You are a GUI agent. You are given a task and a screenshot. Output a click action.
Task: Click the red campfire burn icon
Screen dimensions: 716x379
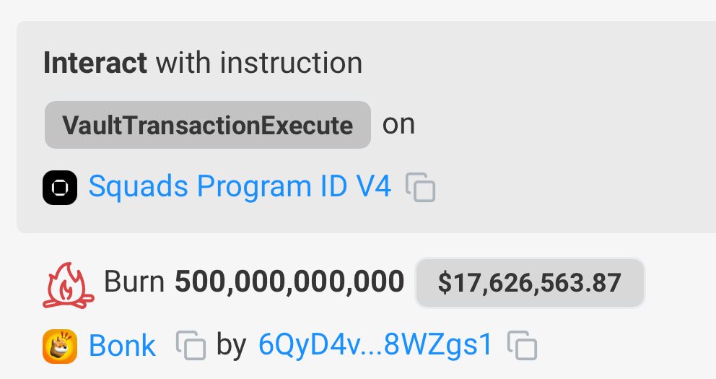click(69, 285)
